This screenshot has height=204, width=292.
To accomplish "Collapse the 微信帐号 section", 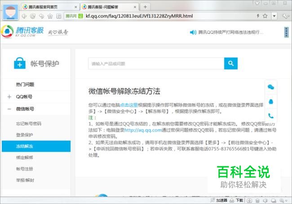I will coord(9,109).
